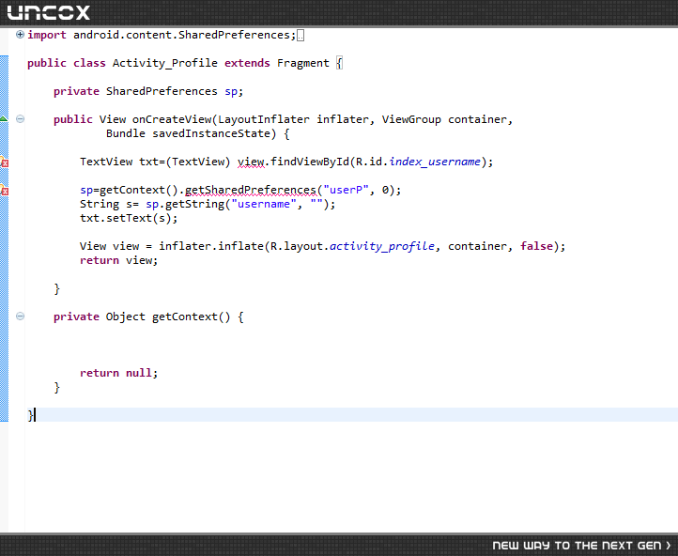Screen dimensions: 678x556
Task: Click the underlined 'view' error identifier
Action: 251,162
